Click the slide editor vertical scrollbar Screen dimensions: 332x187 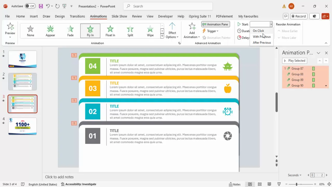click(x=276, y=102)
